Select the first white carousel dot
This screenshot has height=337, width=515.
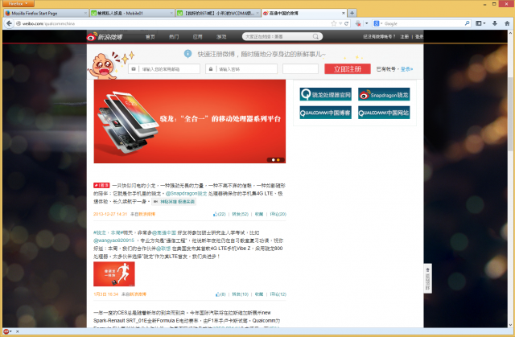274,160
